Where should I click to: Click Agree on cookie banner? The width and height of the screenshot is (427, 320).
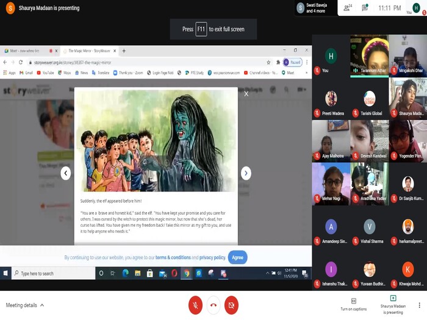pyautogui.click(x=237, y=257)
